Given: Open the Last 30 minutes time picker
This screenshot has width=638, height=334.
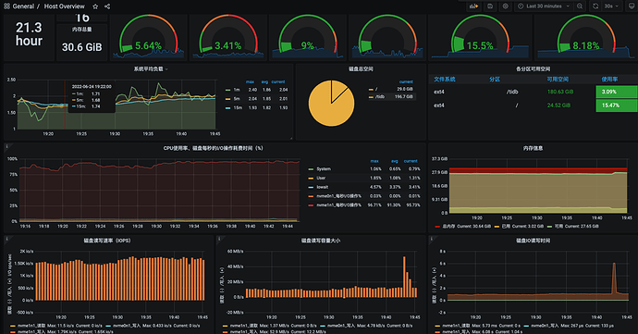Looking at the screenshot, I should click(544, 6).
